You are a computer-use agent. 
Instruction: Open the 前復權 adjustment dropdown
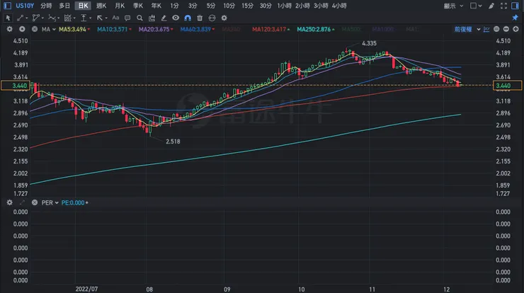coord(467,30)
